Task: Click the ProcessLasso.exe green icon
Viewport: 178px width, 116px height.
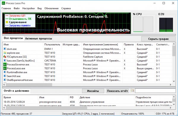Action: pos(5,68)
